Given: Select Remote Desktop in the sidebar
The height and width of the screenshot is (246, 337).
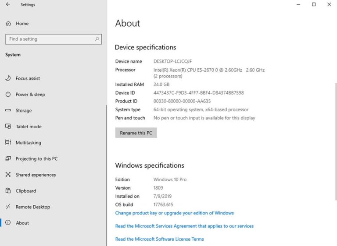Looking at the screenshot, I should (33, 207).
